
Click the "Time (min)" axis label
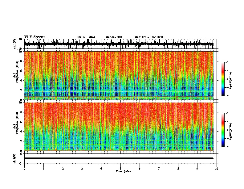[x=123, y=171]
